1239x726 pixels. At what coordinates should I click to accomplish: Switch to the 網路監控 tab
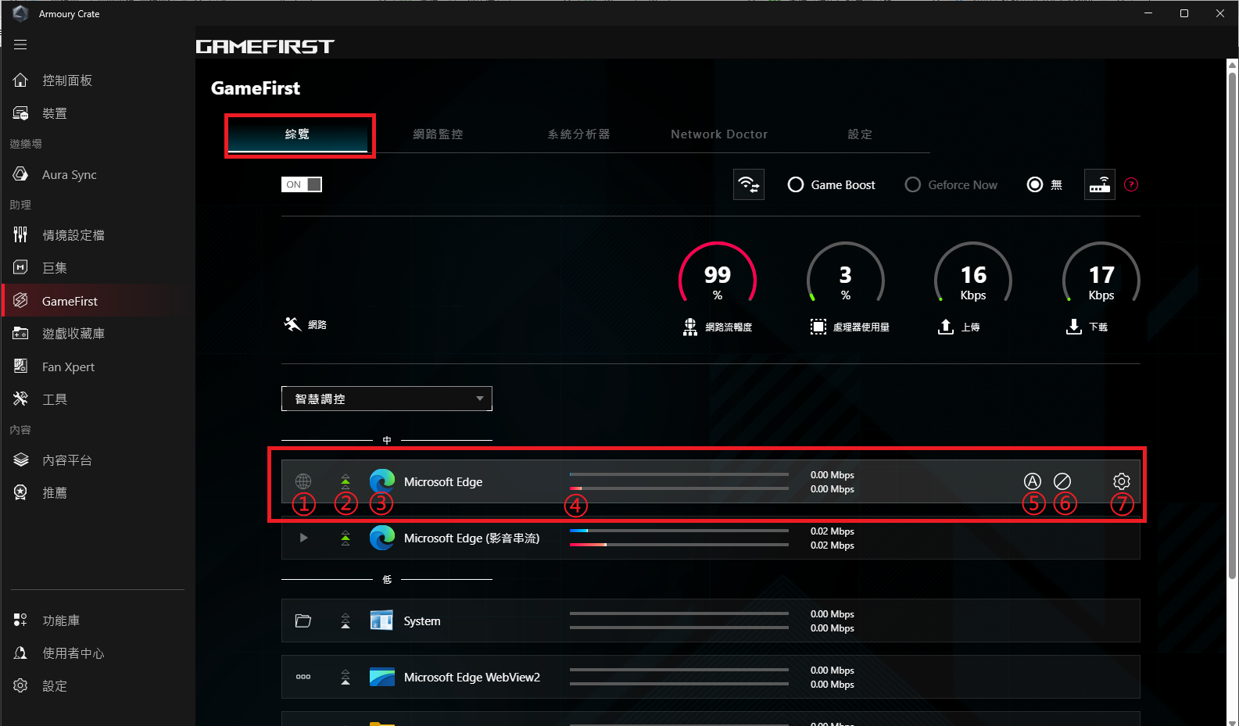coord(438,134)
